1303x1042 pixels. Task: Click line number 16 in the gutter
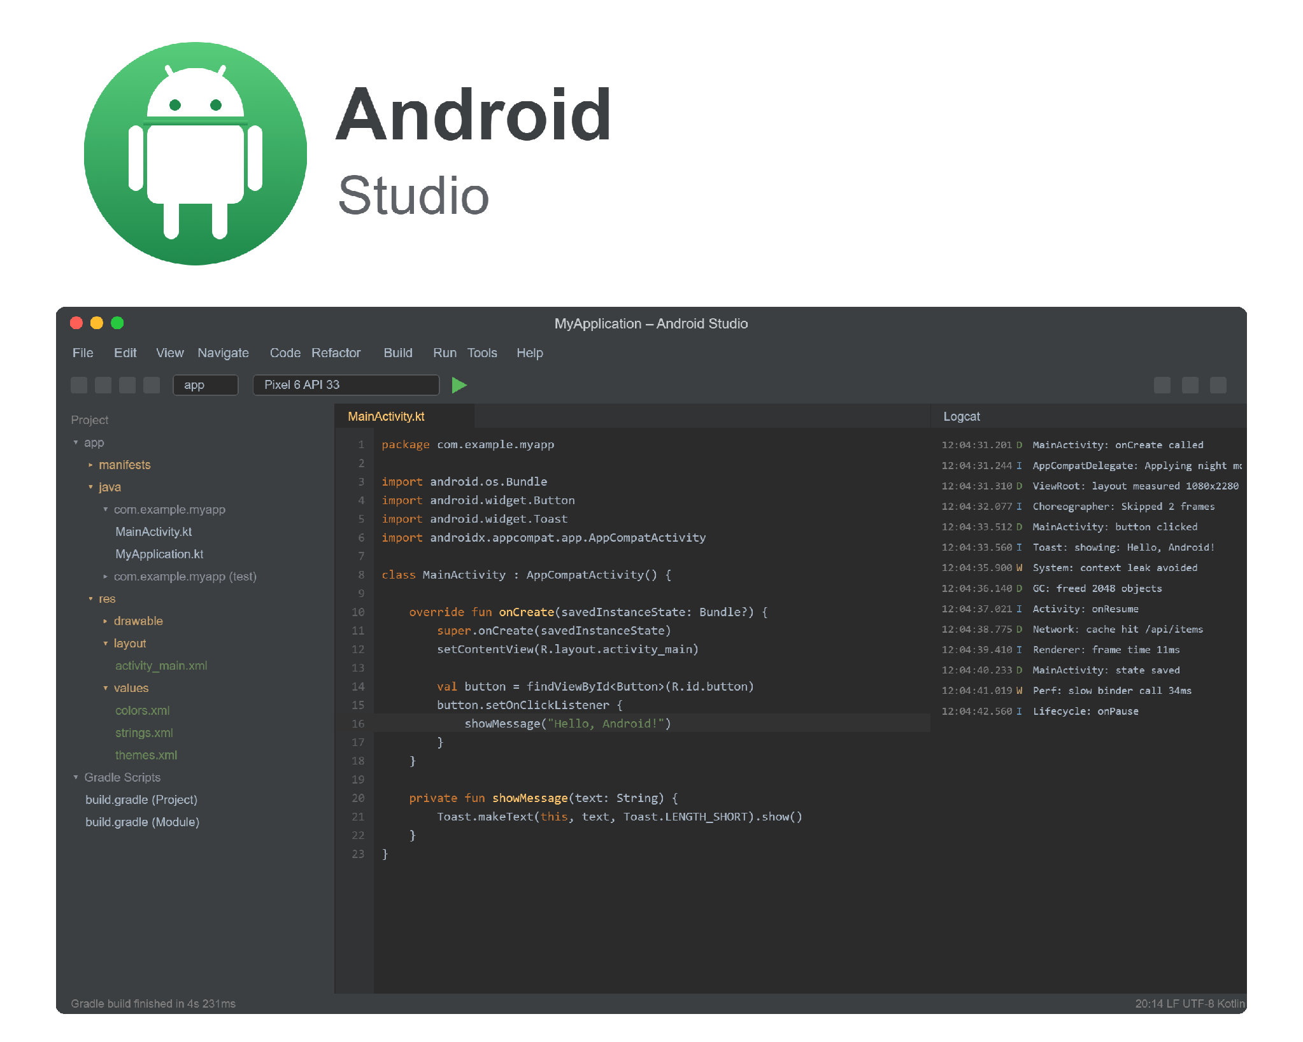(358, 724)
